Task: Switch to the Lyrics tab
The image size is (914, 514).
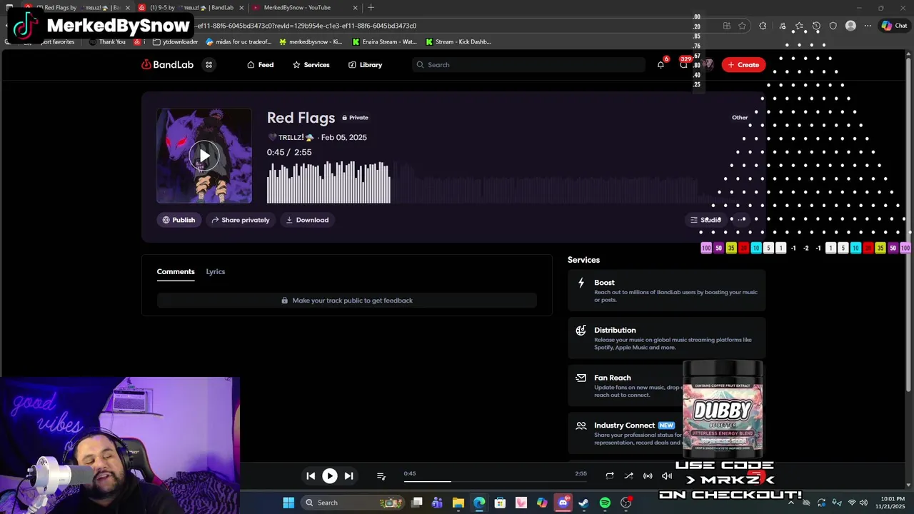Action: tap(216, 271)
